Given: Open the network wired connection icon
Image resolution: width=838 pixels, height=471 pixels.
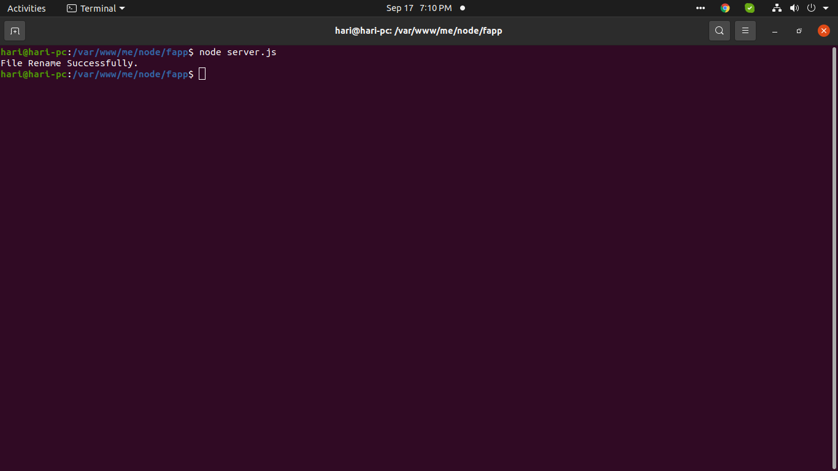Looking at the screenshot, I should 776,8.
